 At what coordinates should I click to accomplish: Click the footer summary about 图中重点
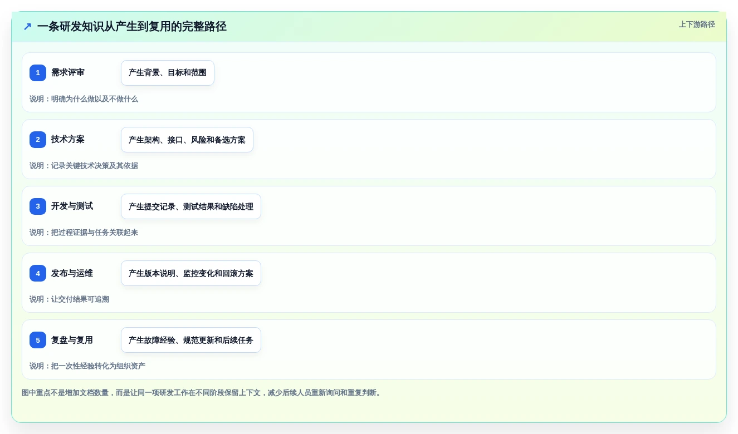[202, 393]
